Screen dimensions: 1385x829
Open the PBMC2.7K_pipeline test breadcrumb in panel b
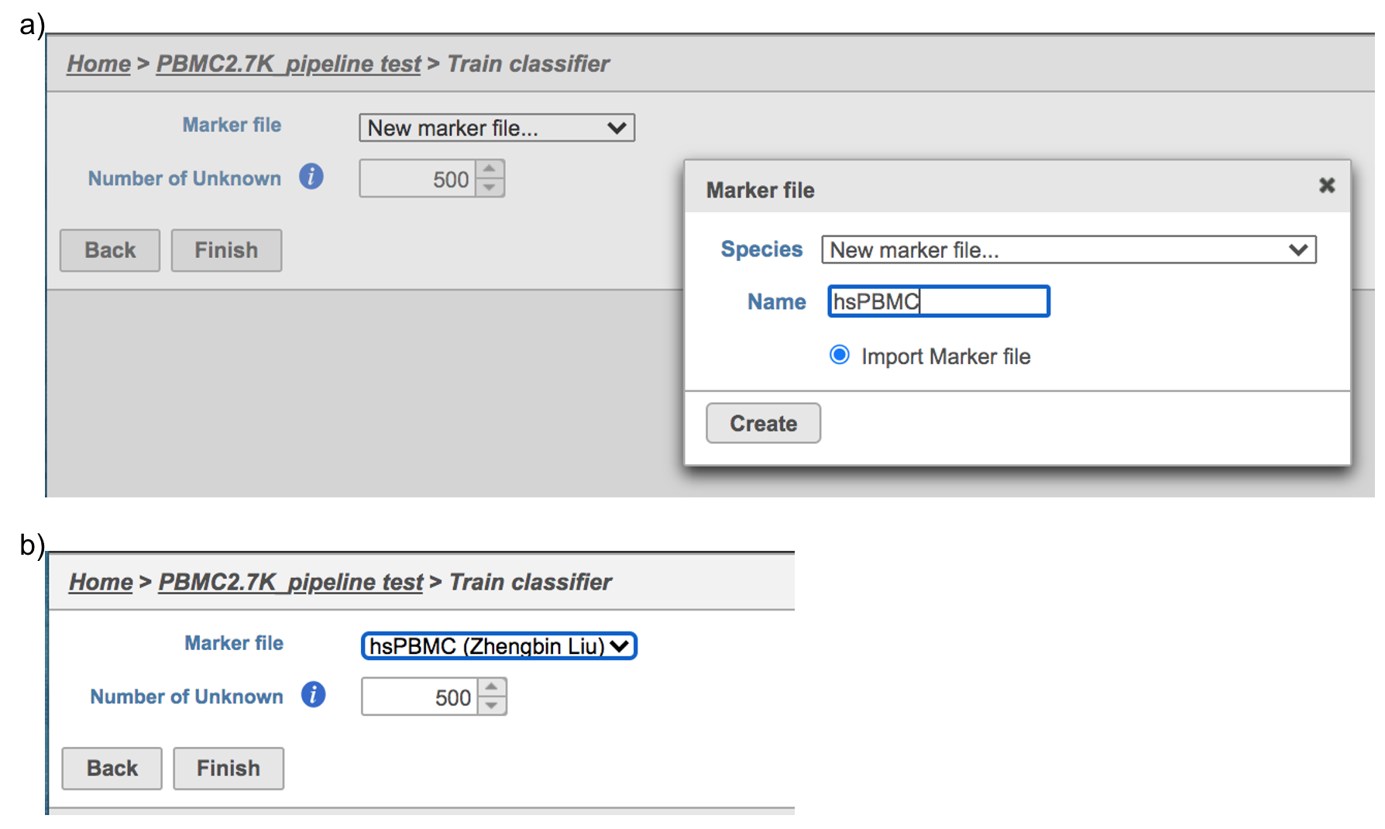(x=290, y=582)
